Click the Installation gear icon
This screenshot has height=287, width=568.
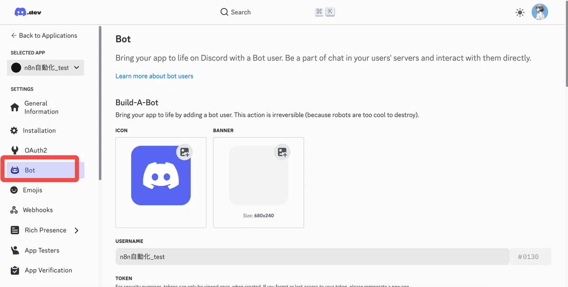pyautogui.click(x=14, y=130)
